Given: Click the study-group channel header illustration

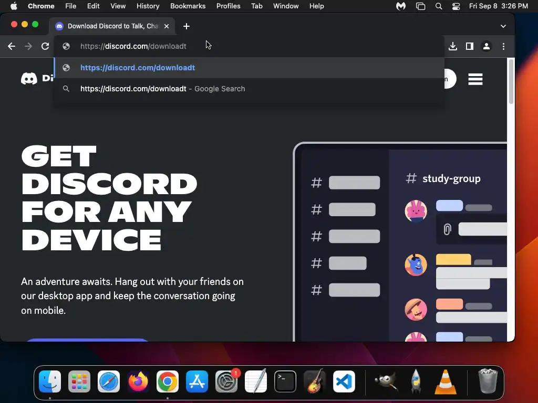Looking at the screenshot, I should point(443,178).
